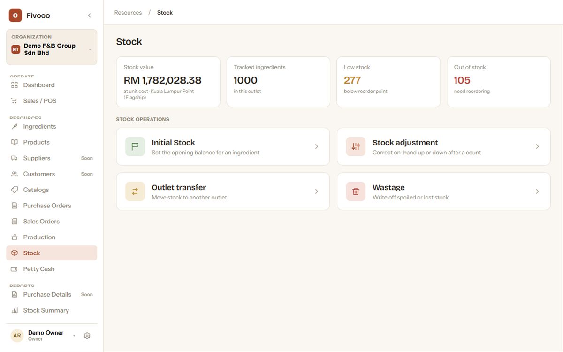This screenshot has height=352, width=563.
Task: Open Petty Cash
Action: pos(52,269)
